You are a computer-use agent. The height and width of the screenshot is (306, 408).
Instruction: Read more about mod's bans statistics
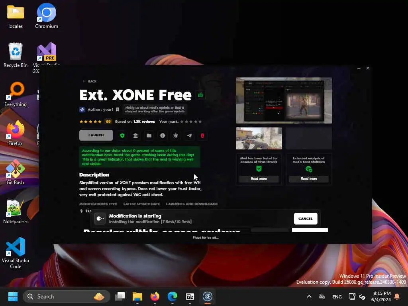click(309, 179)
